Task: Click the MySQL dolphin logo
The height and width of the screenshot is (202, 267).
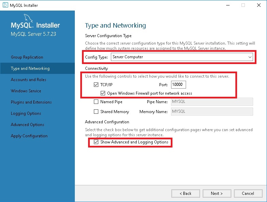Action: 28,18
